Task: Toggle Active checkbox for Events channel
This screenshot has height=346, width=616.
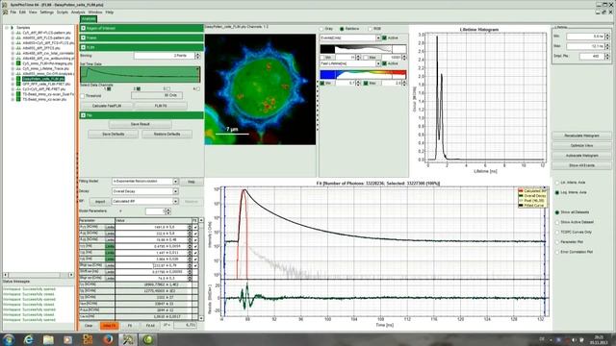Action: tap(385, 38)
